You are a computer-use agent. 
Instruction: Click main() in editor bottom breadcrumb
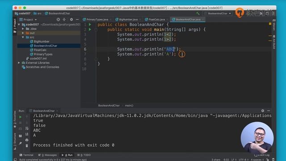(x=129, y=106)
